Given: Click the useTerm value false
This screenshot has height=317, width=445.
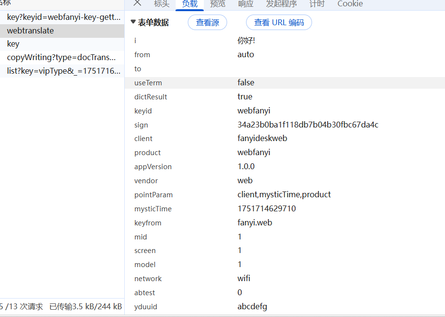Looking at the screenshot, I should pos(246,82).
